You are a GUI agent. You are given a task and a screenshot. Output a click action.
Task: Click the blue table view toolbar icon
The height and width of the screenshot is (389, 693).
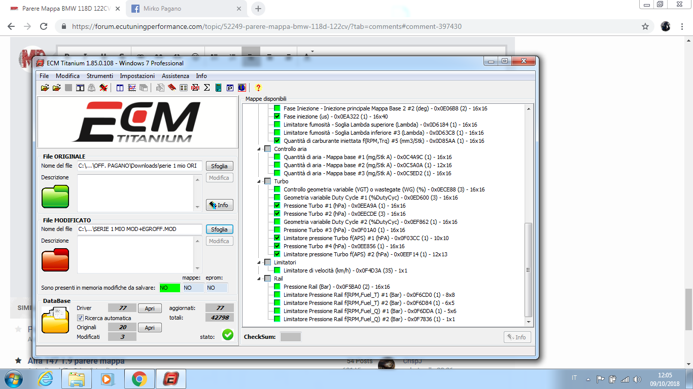[120, 88]
